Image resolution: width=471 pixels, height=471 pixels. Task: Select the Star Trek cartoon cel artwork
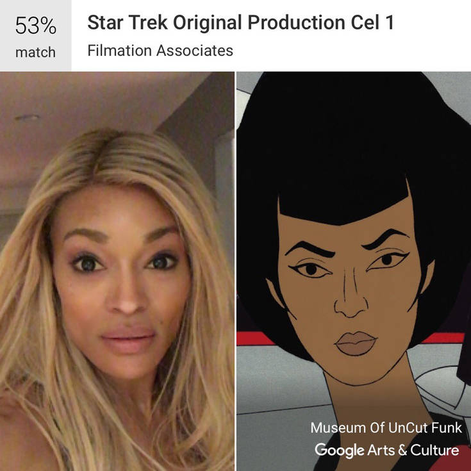pos(354,271)
